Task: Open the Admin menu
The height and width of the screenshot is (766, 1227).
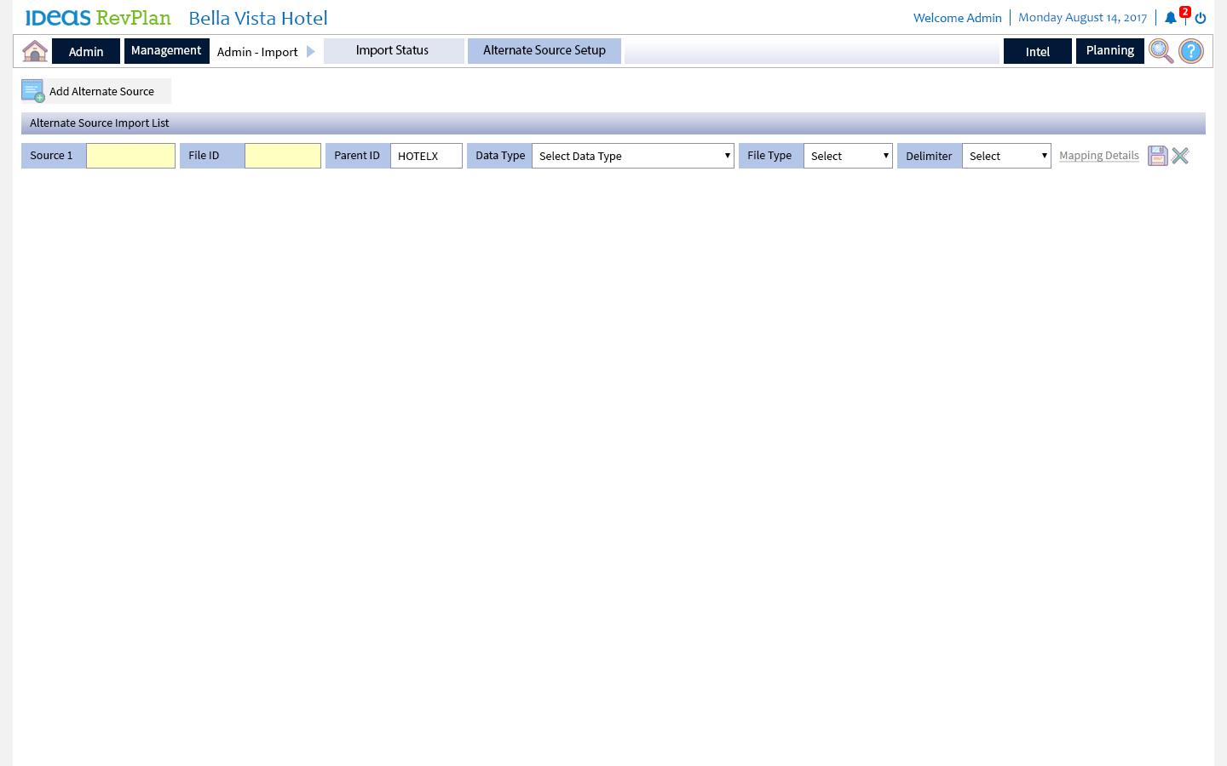Action: 86,52
